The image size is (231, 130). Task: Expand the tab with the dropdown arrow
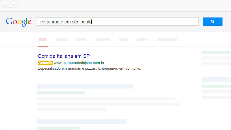(x=143, y=39)
